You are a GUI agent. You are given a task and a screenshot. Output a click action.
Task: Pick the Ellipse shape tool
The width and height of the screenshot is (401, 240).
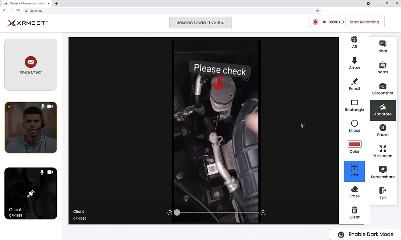coord(354,126)
